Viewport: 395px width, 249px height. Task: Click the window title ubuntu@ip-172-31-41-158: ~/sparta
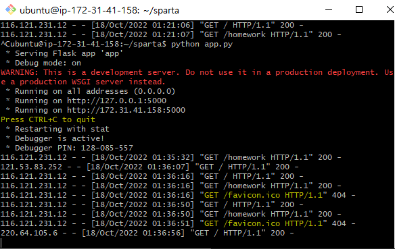coord(99,11)
